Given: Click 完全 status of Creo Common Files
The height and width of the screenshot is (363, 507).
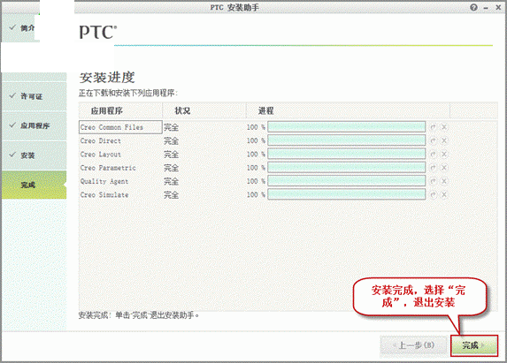Looking at the screenshot, I should [x=171, y=127].
